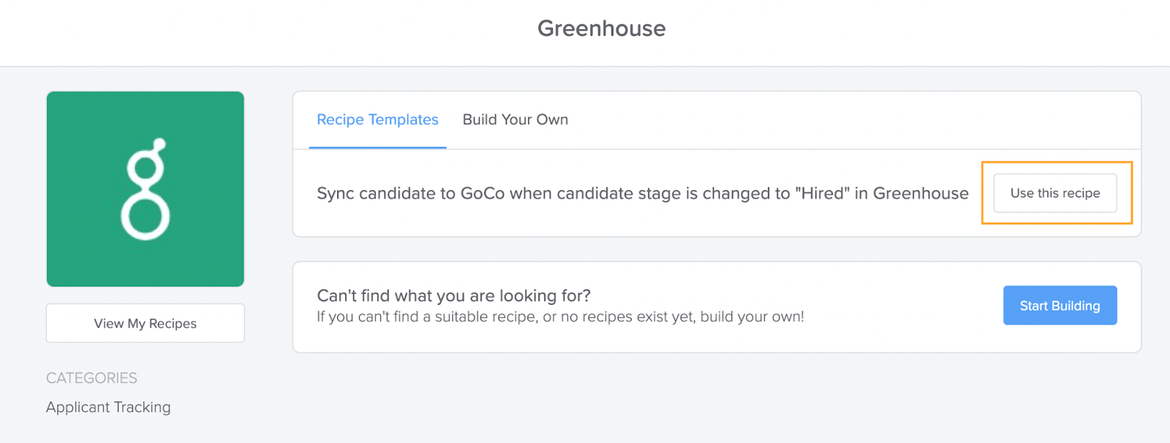Click the word GoCo in the recipe title
1170x443 pixels.
(482, 194)
